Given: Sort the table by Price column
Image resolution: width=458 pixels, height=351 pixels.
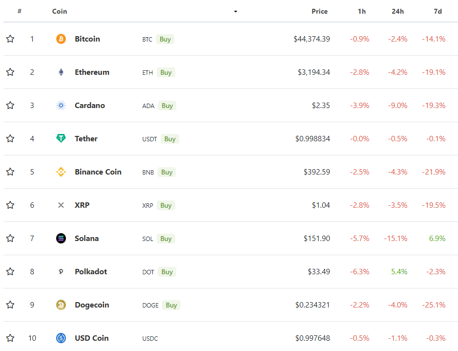Looking at the screenshot, I should point(319,11).
